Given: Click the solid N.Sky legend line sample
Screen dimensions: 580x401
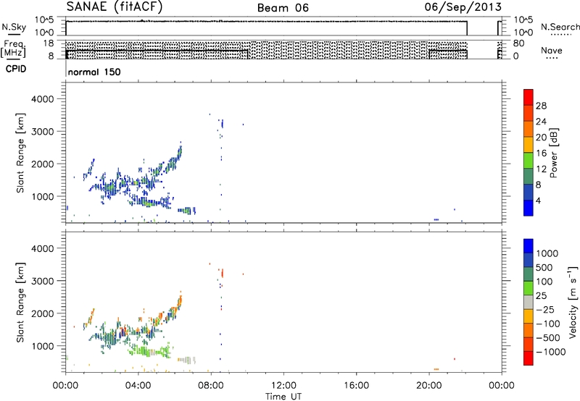Looking at the screenshot, I should point(14,34).
